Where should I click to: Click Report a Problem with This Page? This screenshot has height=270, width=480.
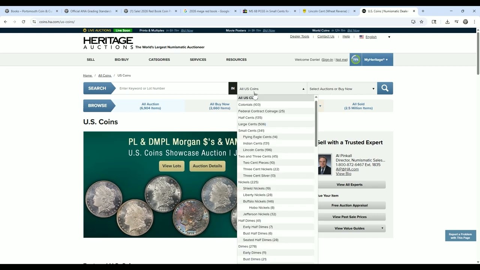tap(460, 236)
